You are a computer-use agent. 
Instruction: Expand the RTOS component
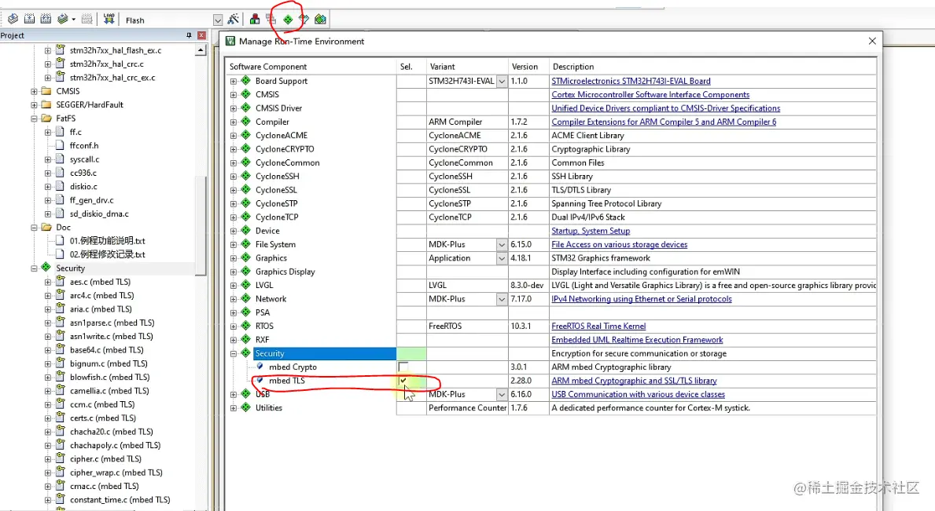pos(233,326)
